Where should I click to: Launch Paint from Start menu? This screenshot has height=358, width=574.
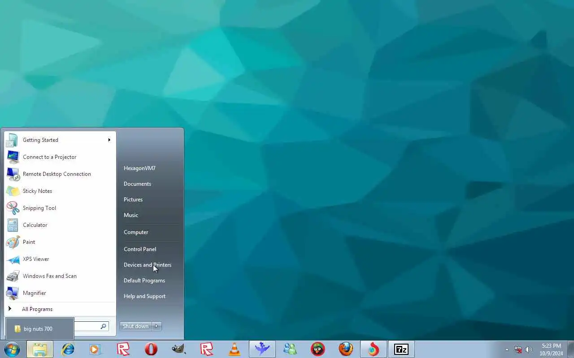[x=60, y=242]
